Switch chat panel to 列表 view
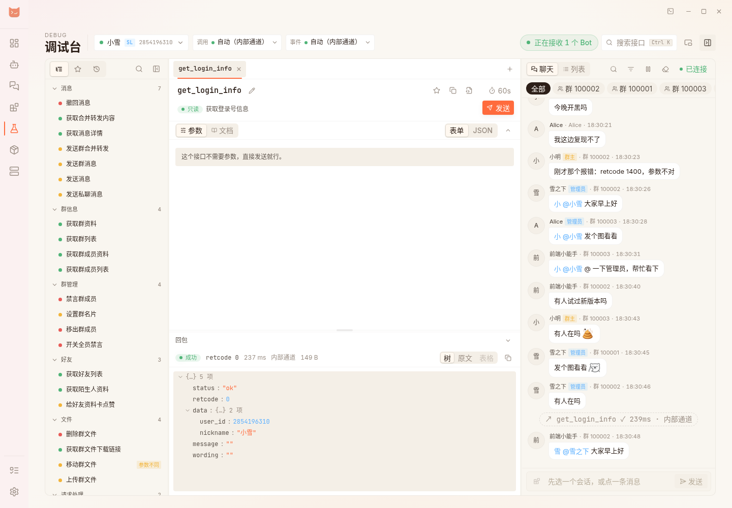Image resolution: width=732 pixels, height=508 pixels. click(x=573, y=69)
